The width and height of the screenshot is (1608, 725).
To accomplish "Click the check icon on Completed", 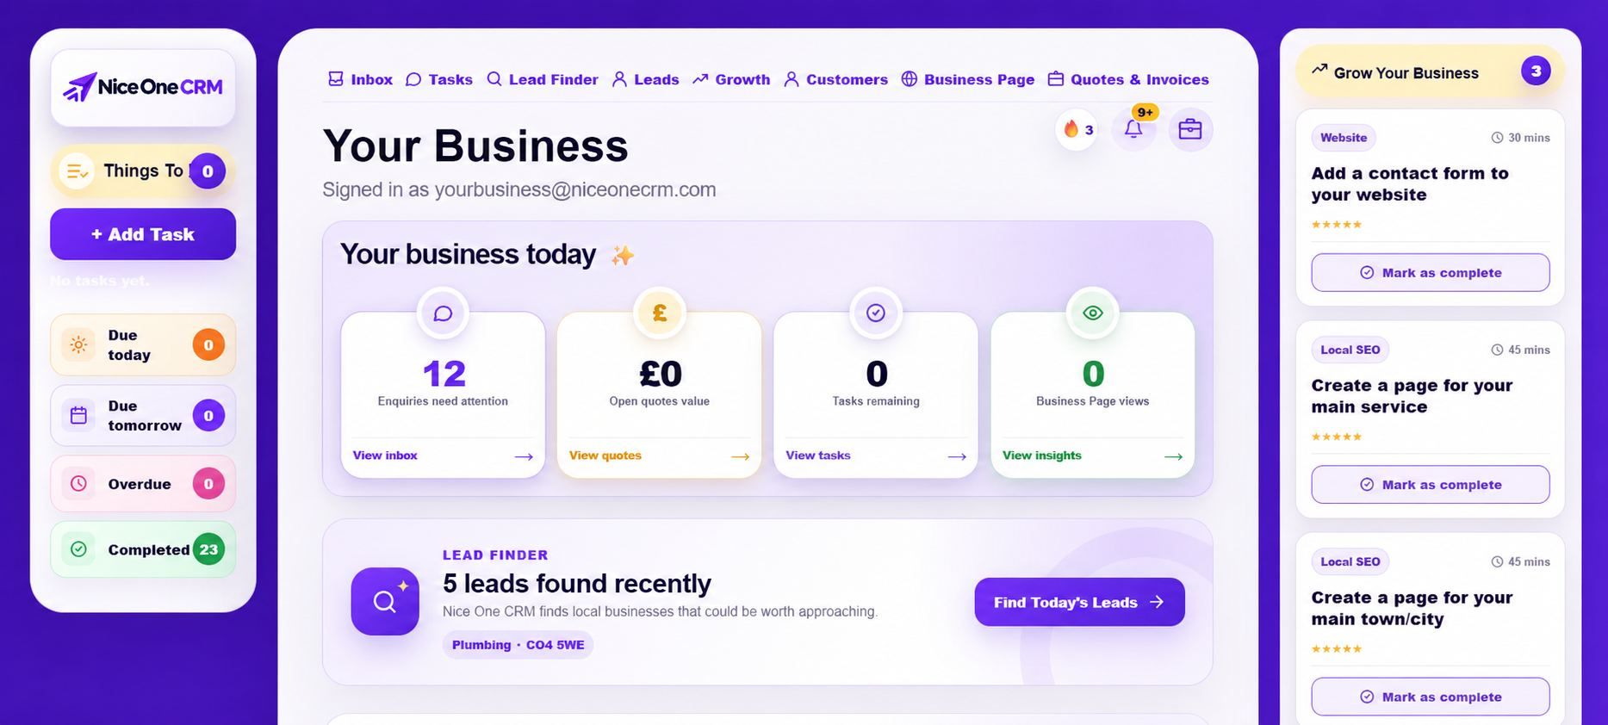I will [78, 549].
